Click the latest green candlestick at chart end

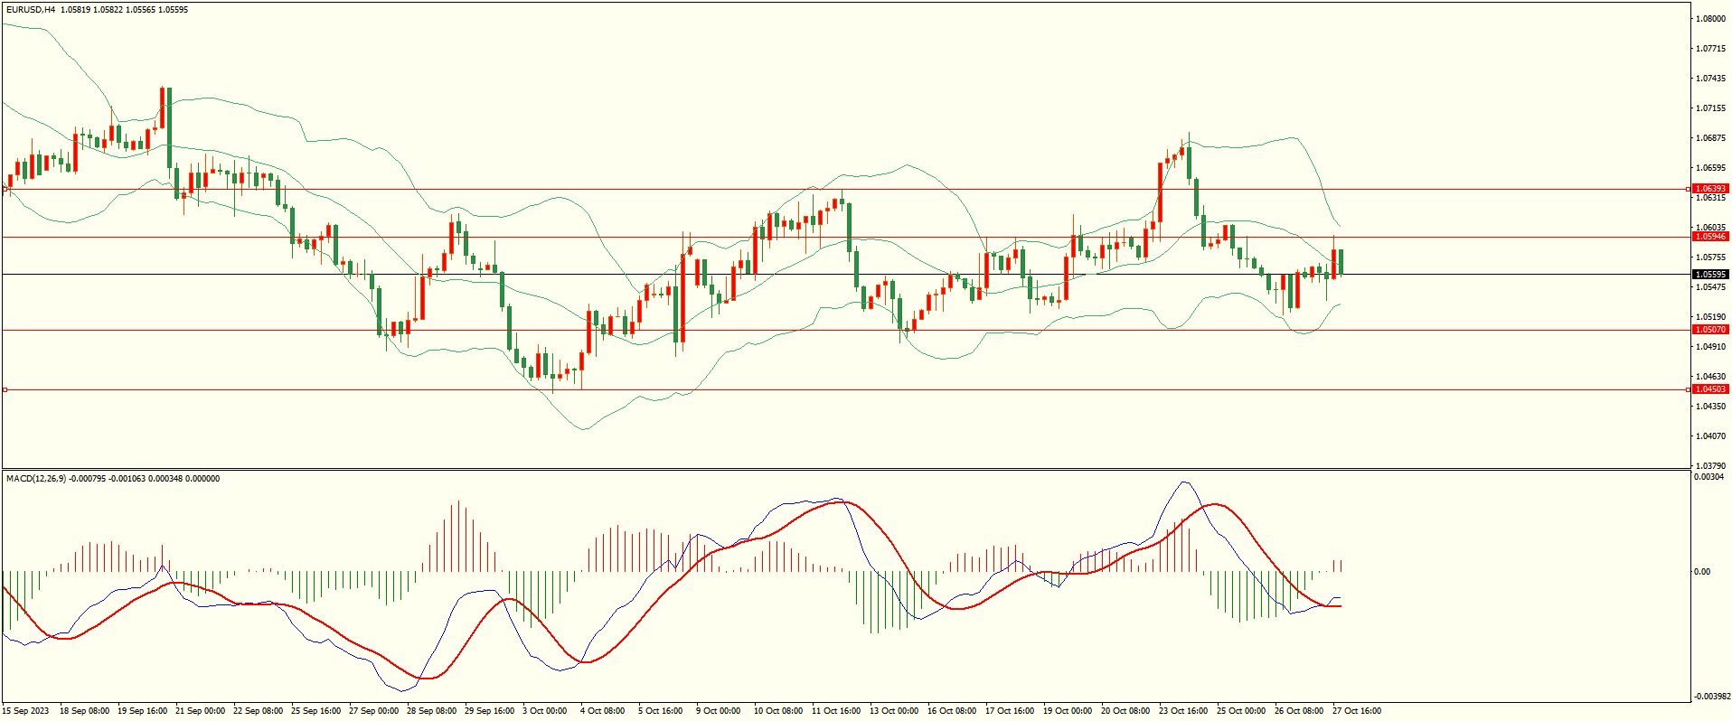(1341, 262)
